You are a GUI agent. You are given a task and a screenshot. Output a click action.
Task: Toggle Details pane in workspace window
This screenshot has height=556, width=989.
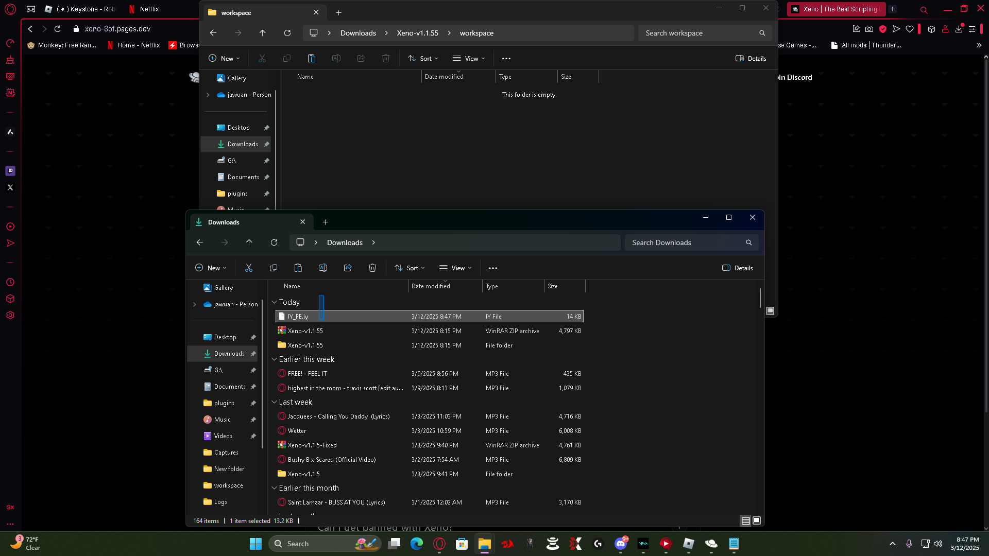click(x=751, y=59)
